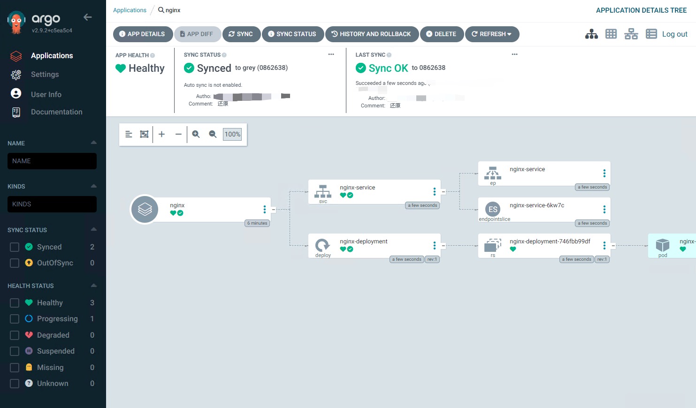Collapse the Health Status filter section
Screen dimensions: 696x408
click(x=93, y=285)
